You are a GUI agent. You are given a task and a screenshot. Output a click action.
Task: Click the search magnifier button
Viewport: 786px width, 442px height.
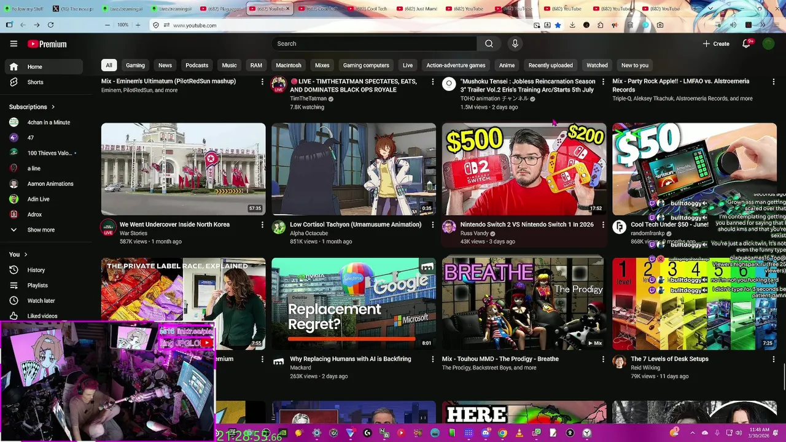point(489,44)
